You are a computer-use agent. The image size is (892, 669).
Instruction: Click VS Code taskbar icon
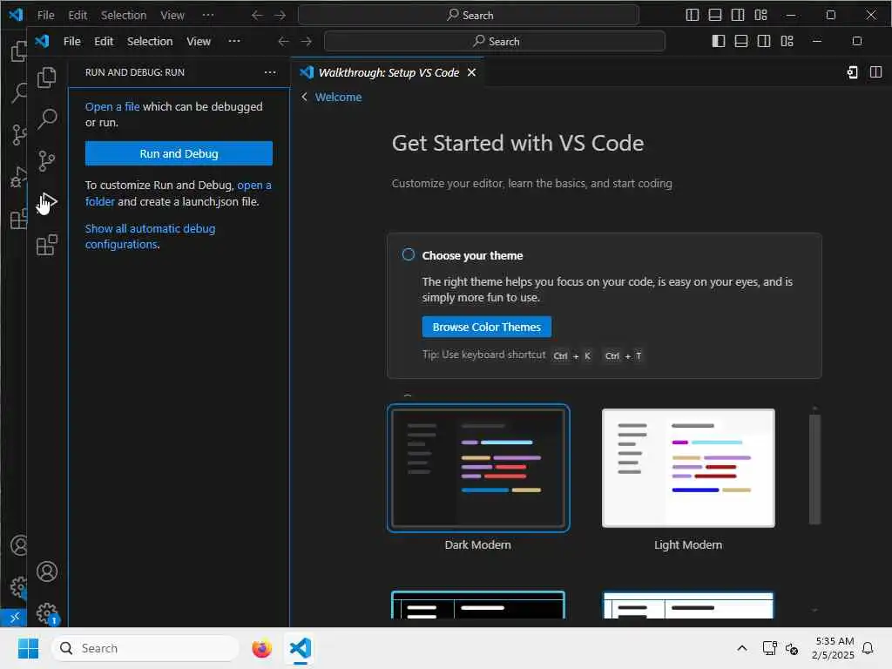pos(301,648)
